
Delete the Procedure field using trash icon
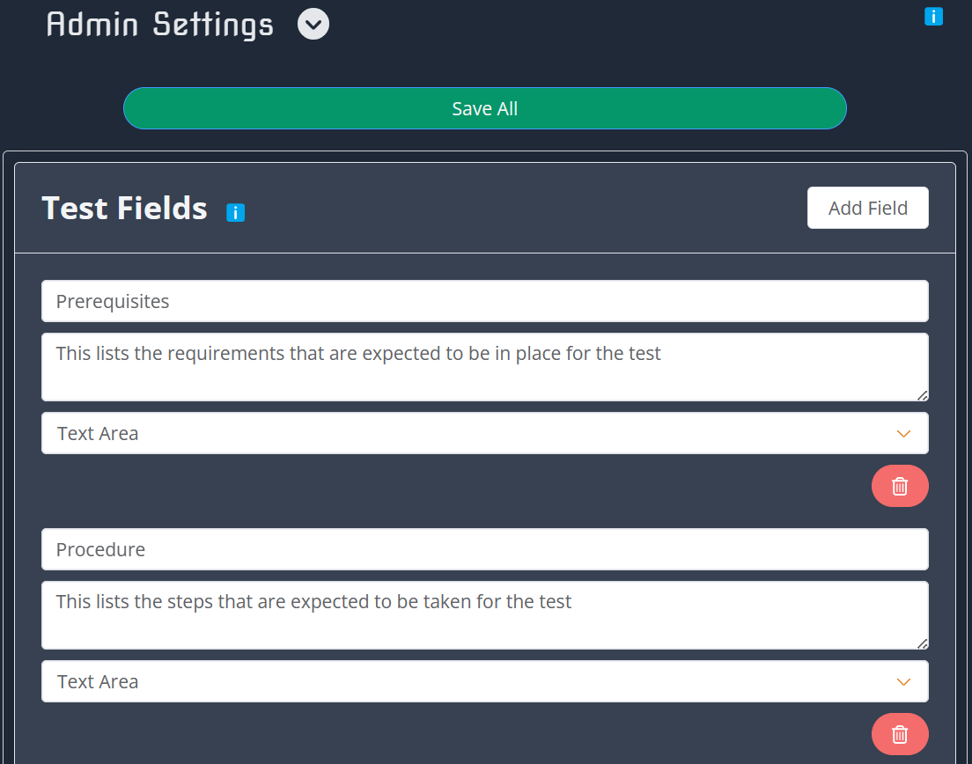(x=900, y=734)
